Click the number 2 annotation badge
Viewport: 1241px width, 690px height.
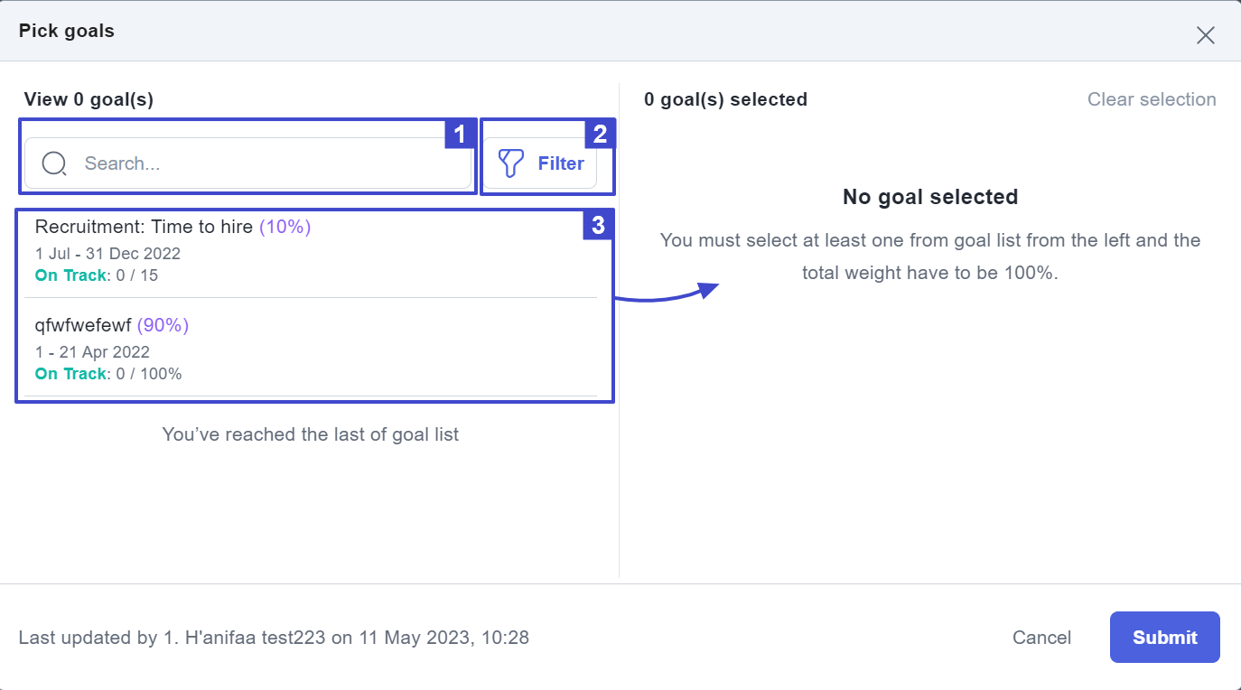599,135
